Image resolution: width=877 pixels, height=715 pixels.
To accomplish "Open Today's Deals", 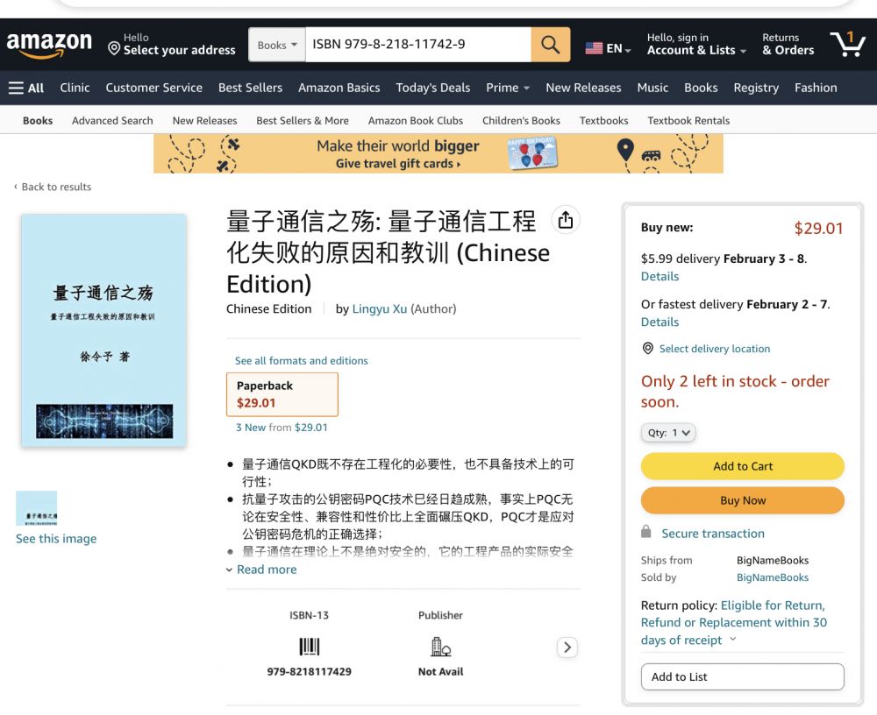I will (x=433, y=88).
